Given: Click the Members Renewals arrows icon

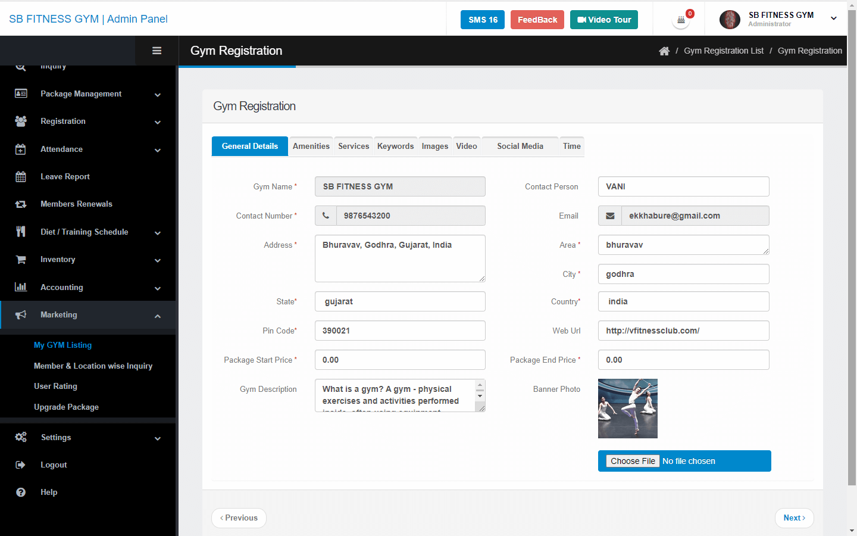Looking at the screenshot, I should tap(21, 204).
